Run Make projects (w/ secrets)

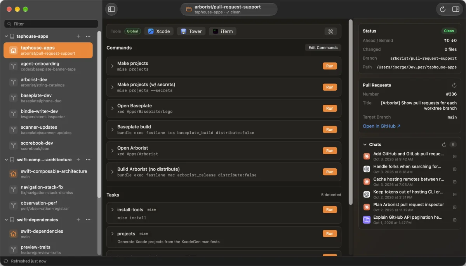pyautogui.click(x=330, y=87)
